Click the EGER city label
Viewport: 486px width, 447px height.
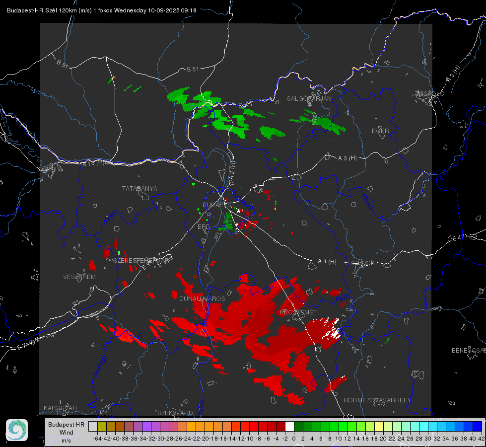point(380,131)
